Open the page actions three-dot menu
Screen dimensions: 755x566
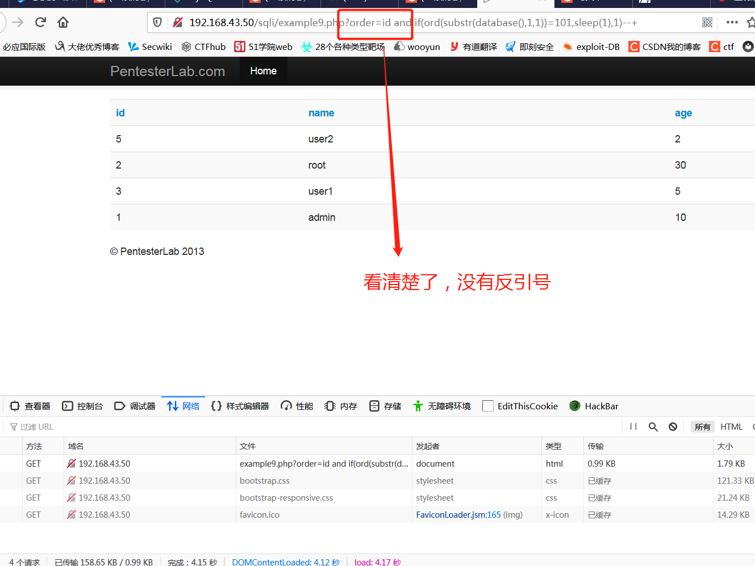pyautogui.click(x=732, y=22)
